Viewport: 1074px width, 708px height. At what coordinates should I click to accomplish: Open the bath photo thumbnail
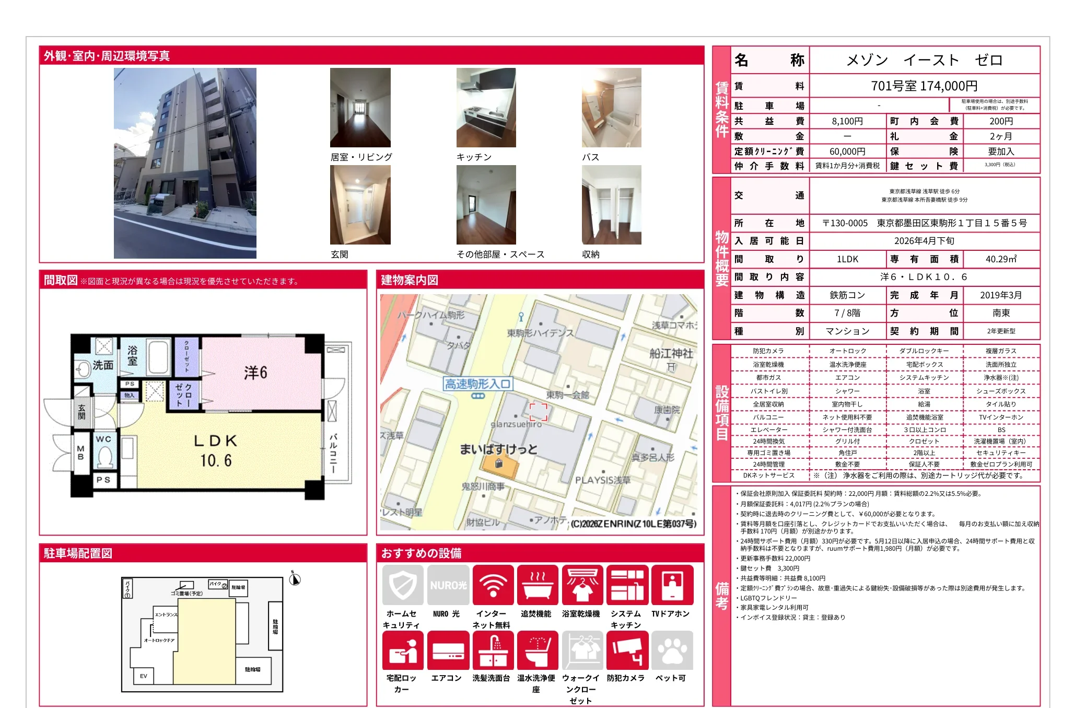coord(611,108)
